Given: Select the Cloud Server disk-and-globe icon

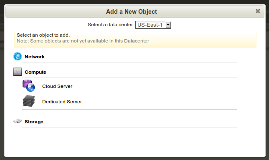Looking at the screenshot, I should click(x=29, y=86).
